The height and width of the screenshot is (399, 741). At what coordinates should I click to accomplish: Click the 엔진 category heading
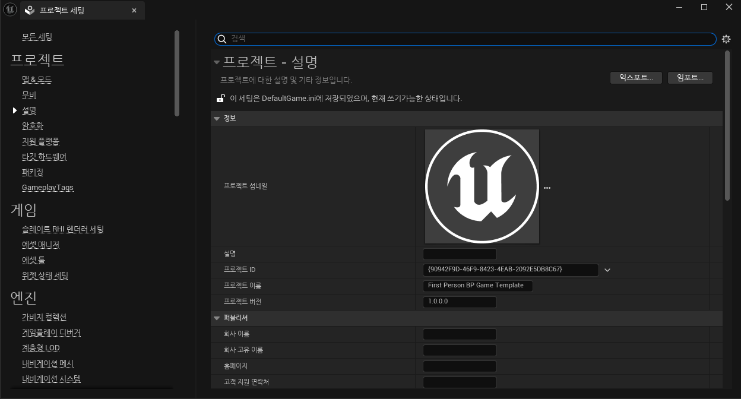coord(24,297)
